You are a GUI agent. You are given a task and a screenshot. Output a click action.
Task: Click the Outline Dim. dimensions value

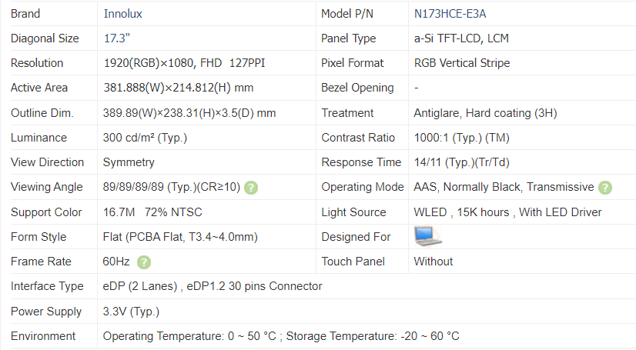coord(189,113)
